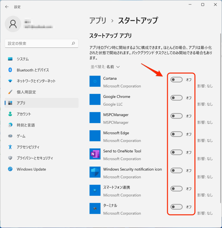Click the 設定の検索 search field
Image resolution: width=222 pixels, height=228 pixels.
pos(42,43)
